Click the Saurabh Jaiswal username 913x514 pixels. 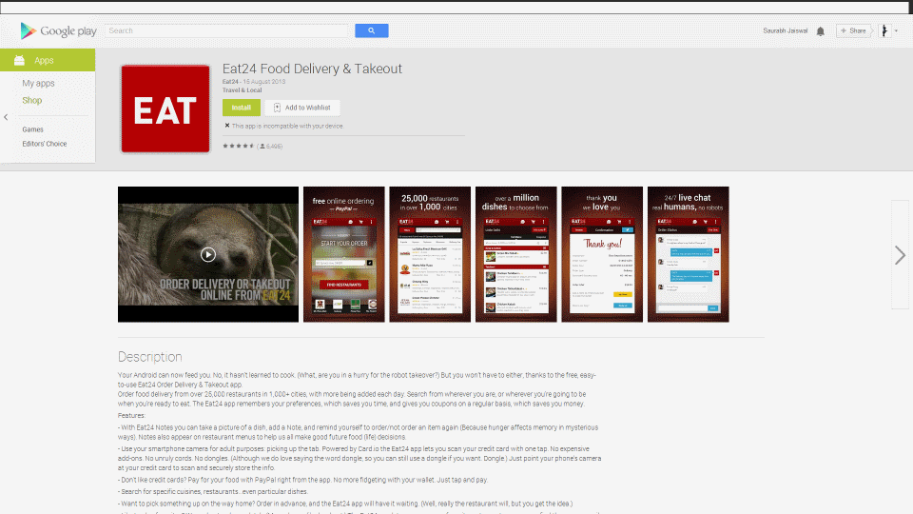785,30
